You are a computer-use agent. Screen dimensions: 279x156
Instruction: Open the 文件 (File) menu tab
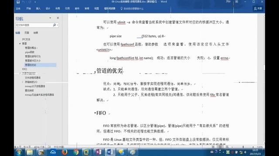[18, 9]
